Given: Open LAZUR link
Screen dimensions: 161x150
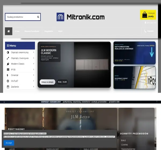Looking at the screenshot, I should click(x=12, y=149).
